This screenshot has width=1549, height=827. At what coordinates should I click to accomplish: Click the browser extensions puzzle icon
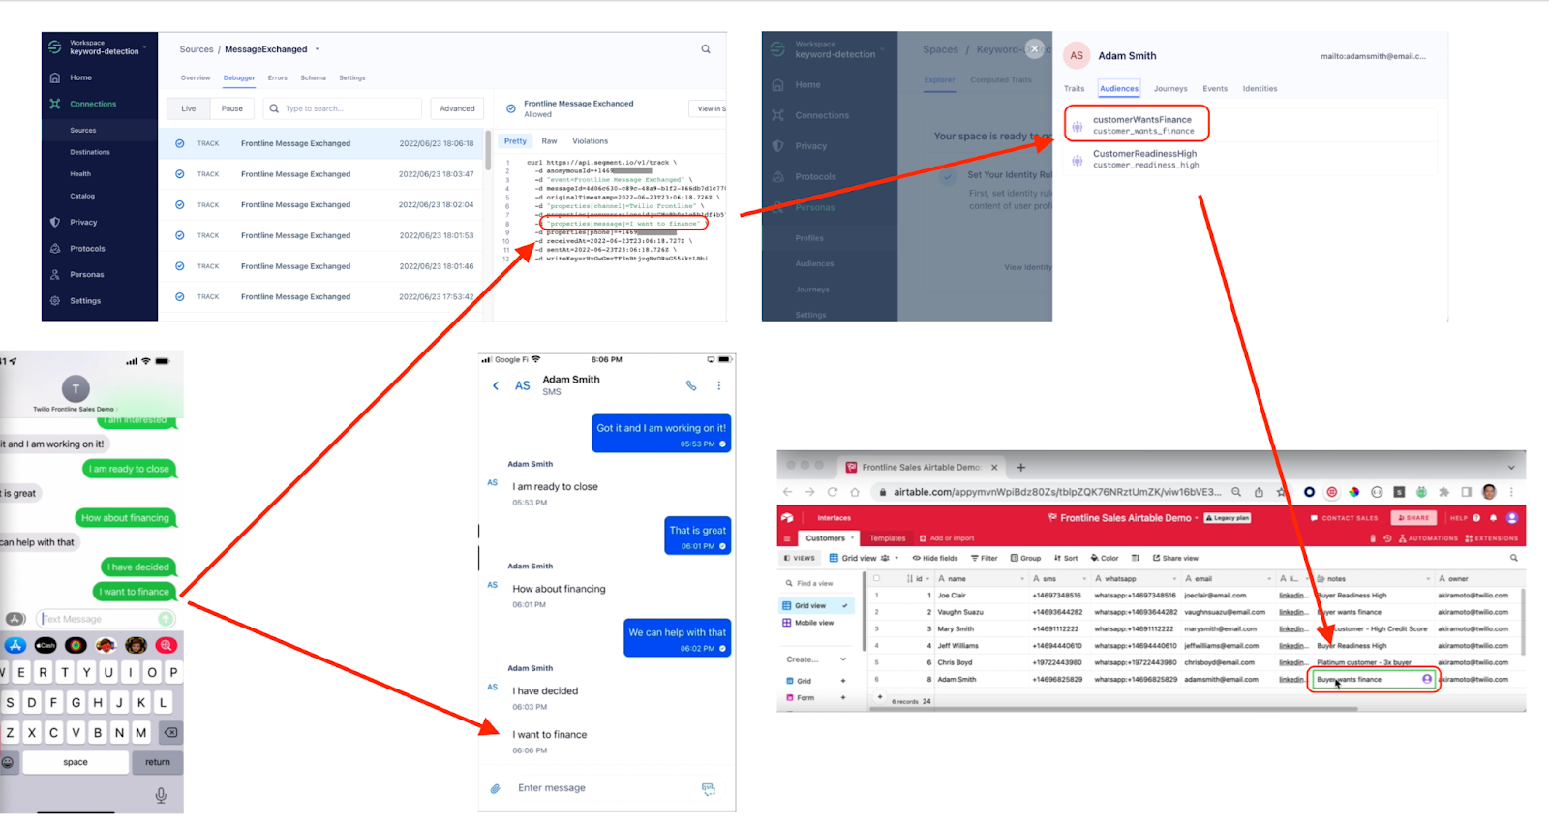[1444, 492]
